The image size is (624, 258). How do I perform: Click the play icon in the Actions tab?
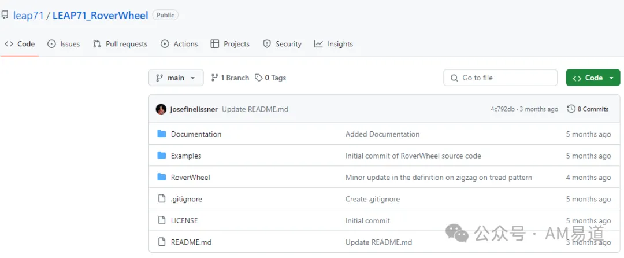[x=165, y=44]
